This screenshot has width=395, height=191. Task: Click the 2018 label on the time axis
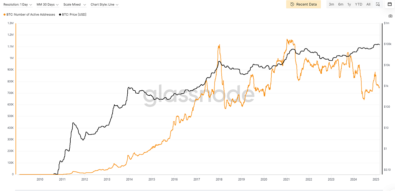(x=219, y=179)
